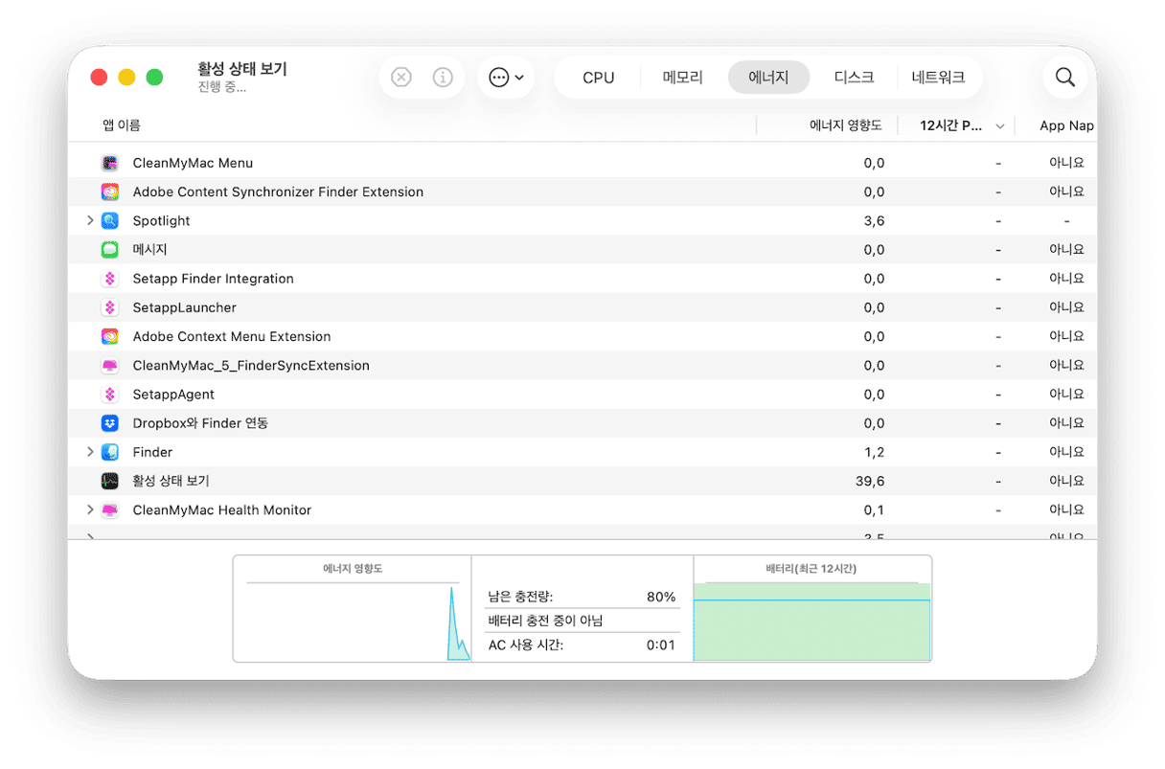The height and width of the screenshot is (769, 1165).
Task: Sort by 에너지 영향도 column header
Action: tap(846, 125)
